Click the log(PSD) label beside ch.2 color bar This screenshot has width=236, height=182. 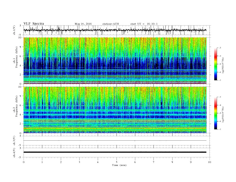[223, 114]
